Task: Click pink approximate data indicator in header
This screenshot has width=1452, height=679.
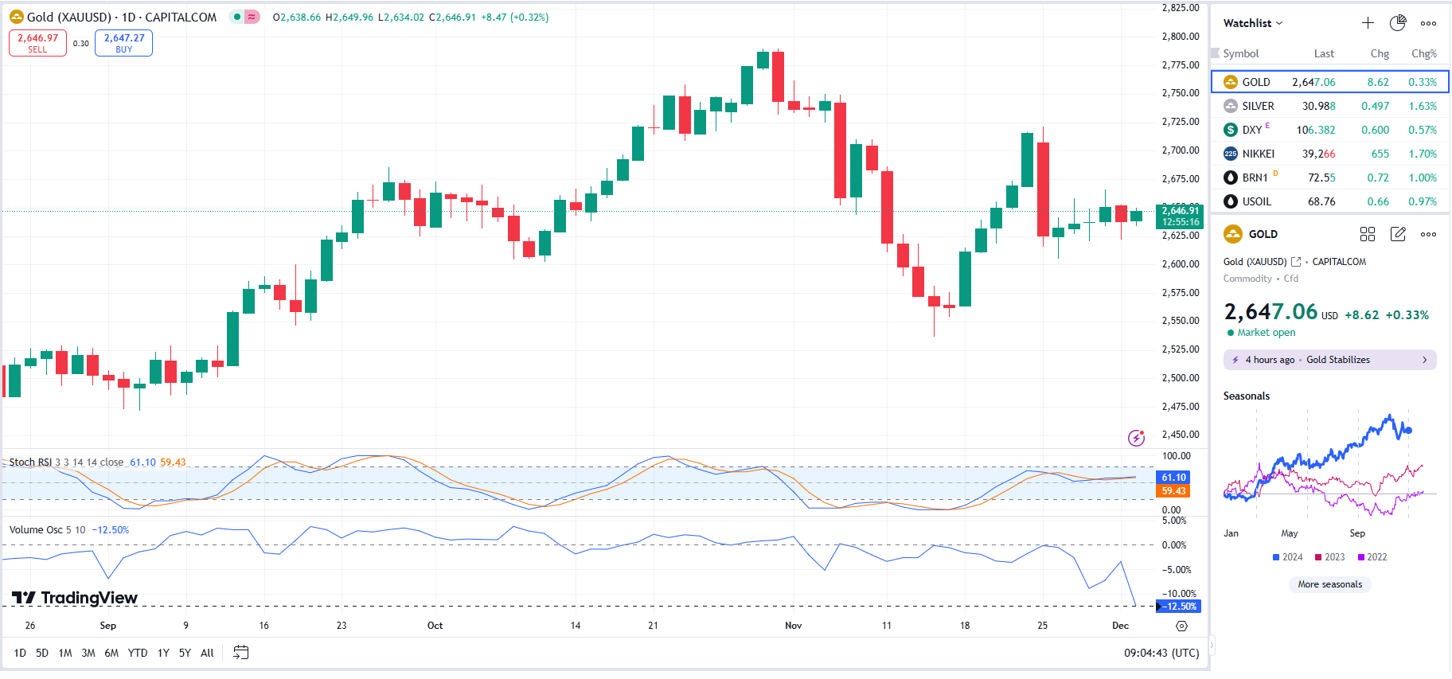Action: tap(252, 17)
